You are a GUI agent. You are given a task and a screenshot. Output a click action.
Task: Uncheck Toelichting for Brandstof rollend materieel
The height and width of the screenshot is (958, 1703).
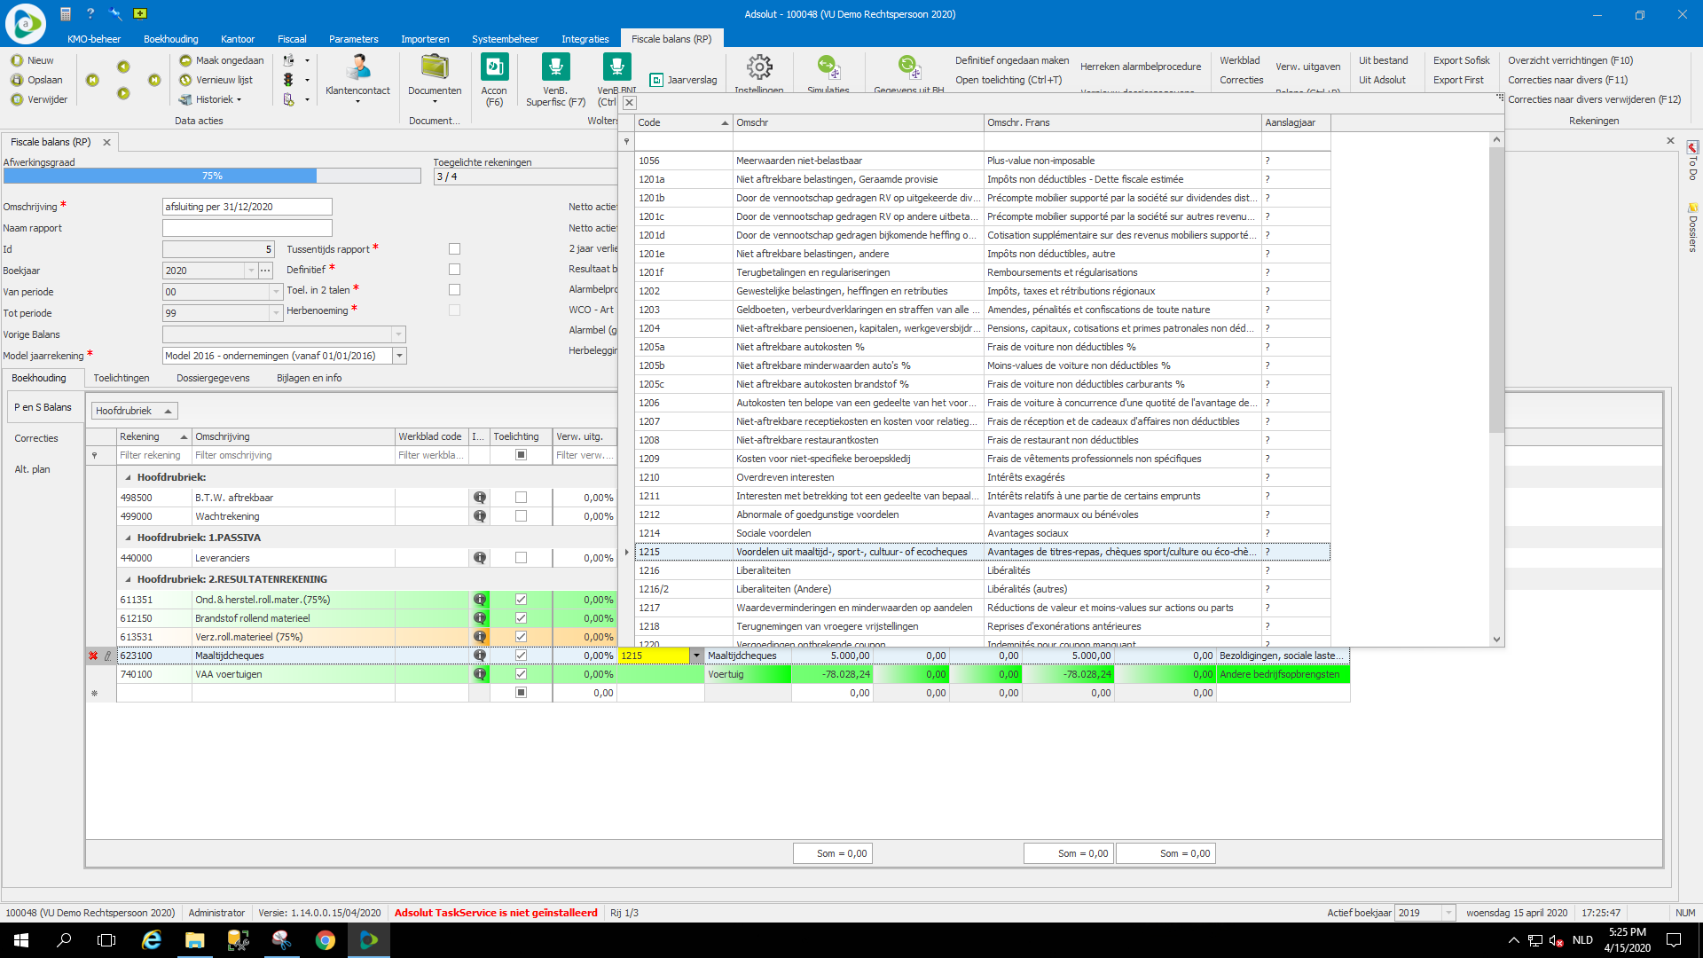point(521,618)
